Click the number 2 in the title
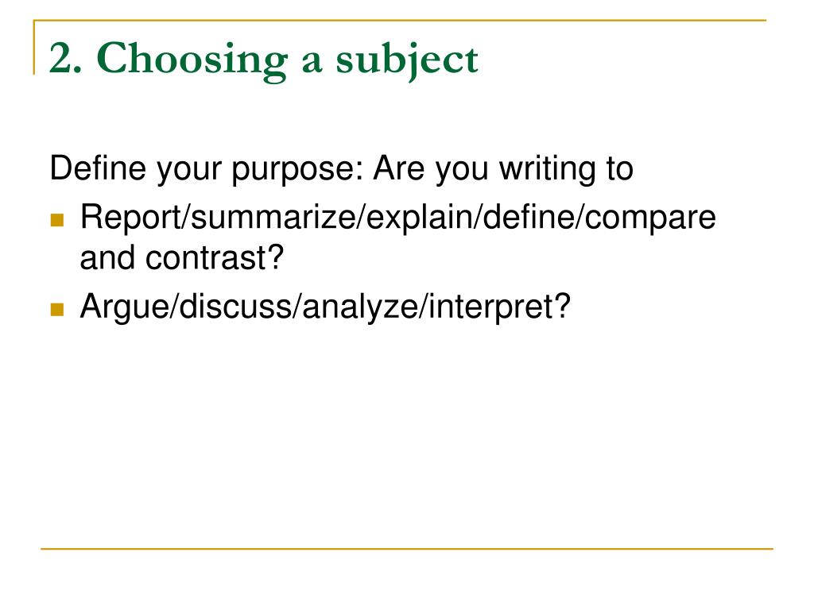The image size is (814, 610). point(62,58)
